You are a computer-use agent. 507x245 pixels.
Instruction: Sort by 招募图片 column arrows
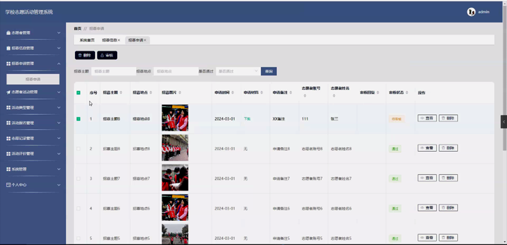(x=180, y=93)
